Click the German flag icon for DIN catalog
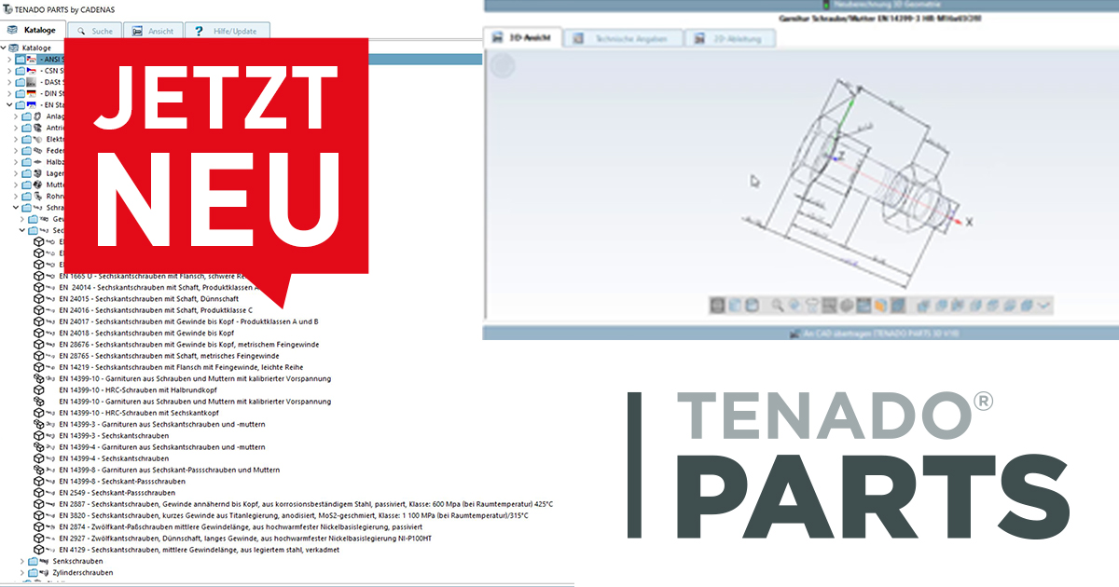Screen dimensions: 1119x587 point(32,93)
